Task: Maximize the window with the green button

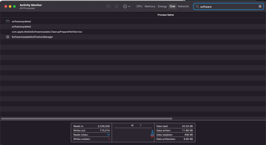Action: click(14, 6)
